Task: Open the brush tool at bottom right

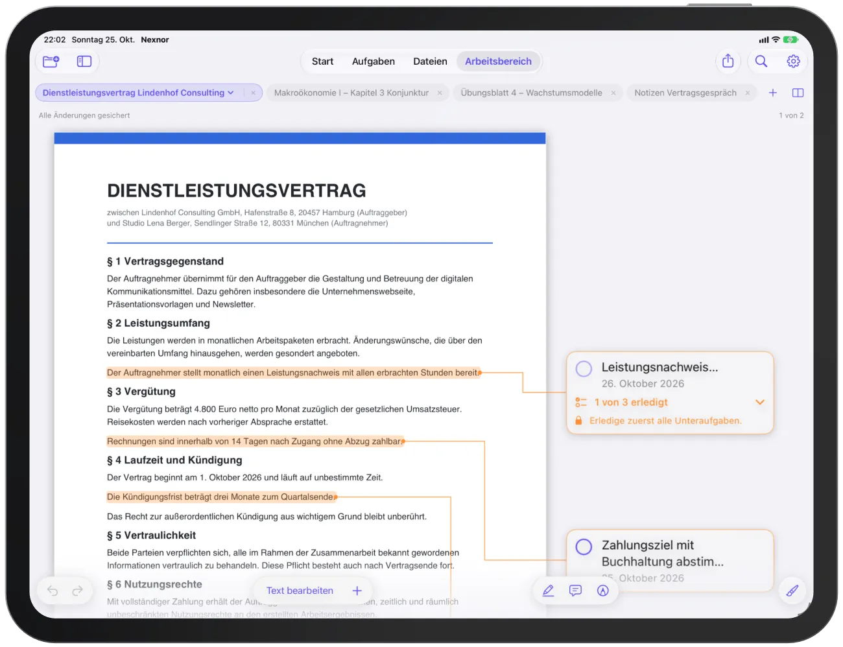Action: tap(792, 591)
